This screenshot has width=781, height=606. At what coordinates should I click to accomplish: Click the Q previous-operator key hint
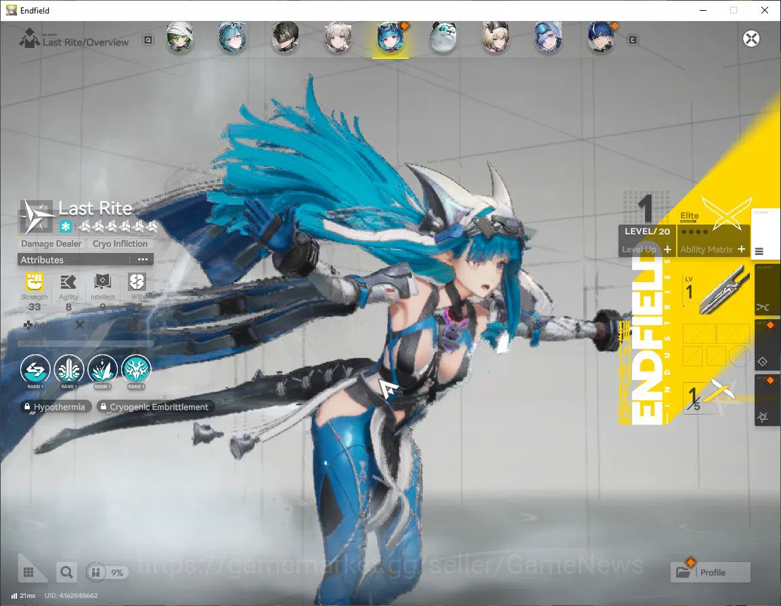pyautogui.click(x=148, y=40)
